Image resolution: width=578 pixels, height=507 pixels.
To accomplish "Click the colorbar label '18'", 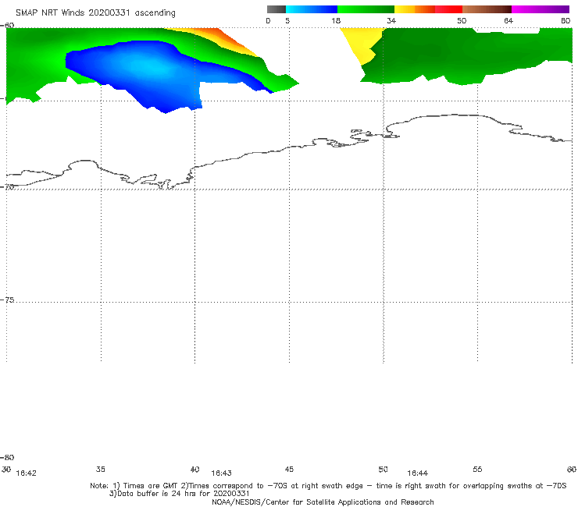I will click(x=336, y=21).
